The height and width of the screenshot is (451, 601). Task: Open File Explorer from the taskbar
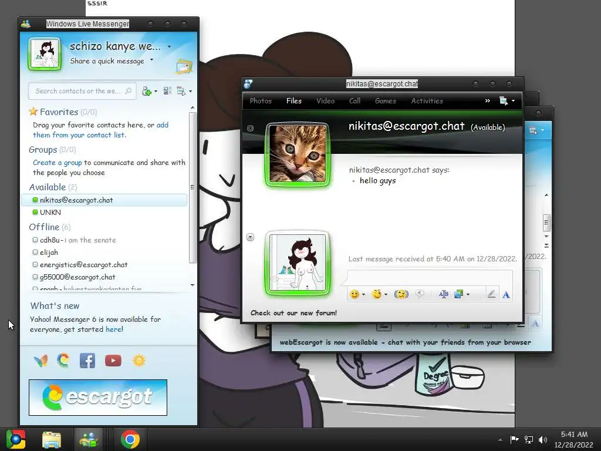[52, 439]
